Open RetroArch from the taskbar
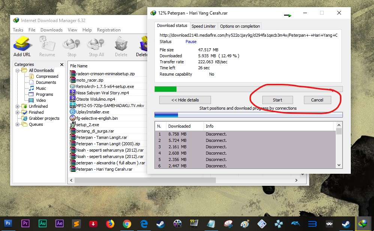This screenshot has height=231, width=374. coord(329,224)
